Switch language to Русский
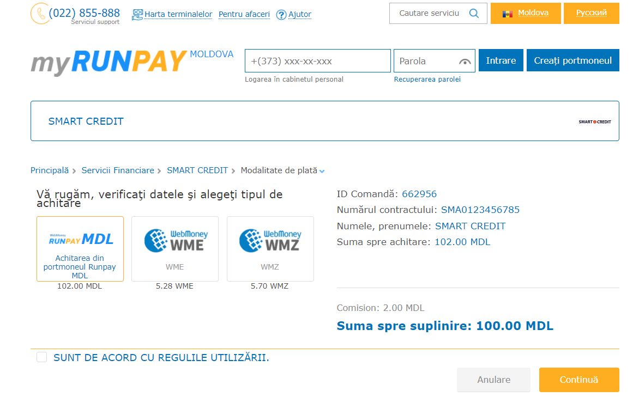 (592, 14)
